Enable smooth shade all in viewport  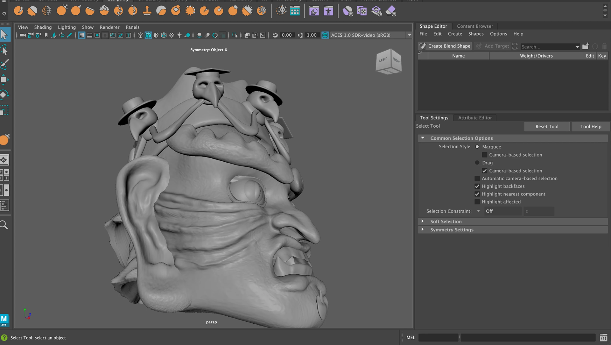(148, 35)
